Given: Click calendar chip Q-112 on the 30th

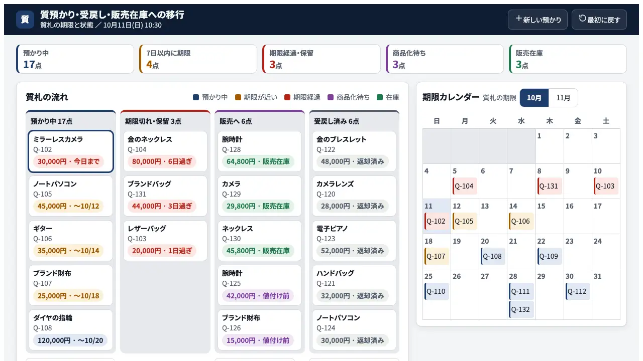Looking at the screenshot, I should coord(578,291).
